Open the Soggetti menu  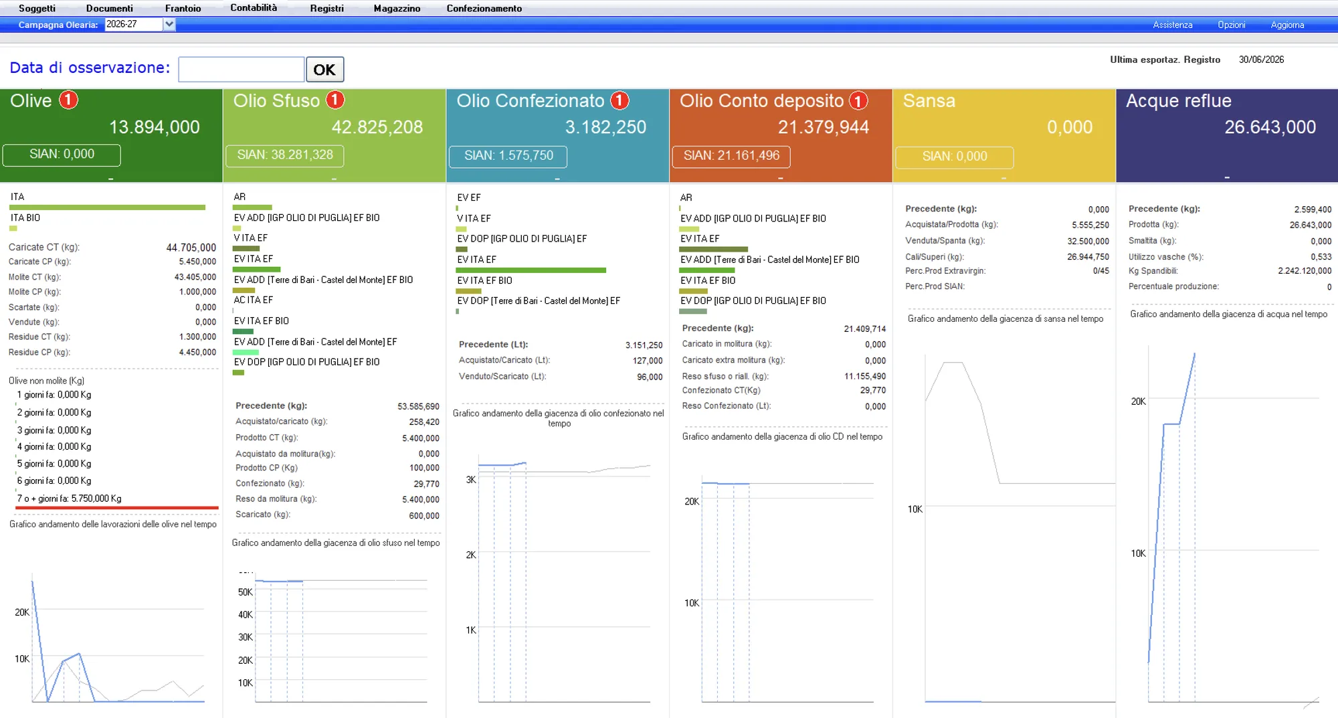tap(37, 8)
